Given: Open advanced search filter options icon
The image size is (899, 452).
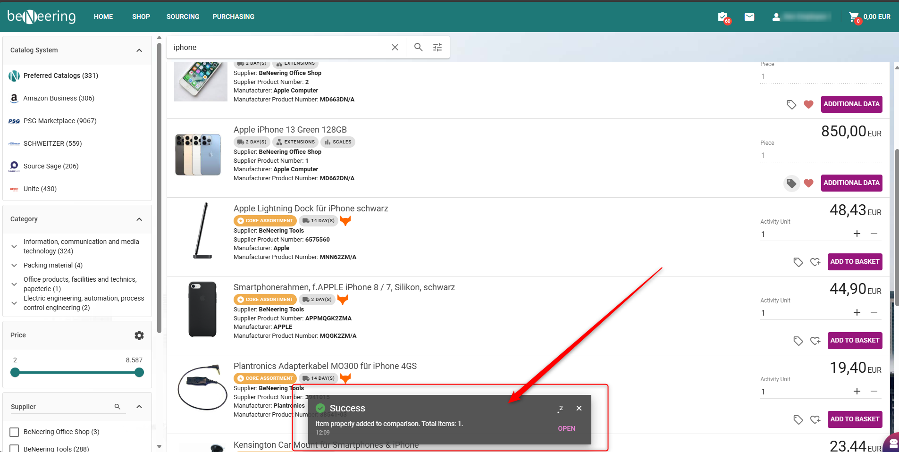Looking at the screenshot, I should (437, 47).
